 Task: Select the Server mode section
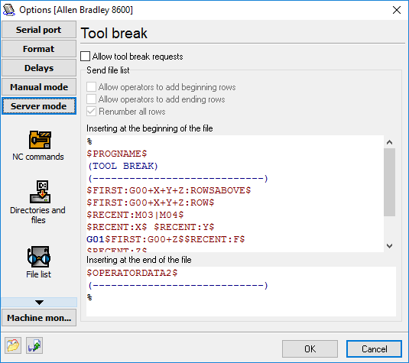(x=39, y=106)
